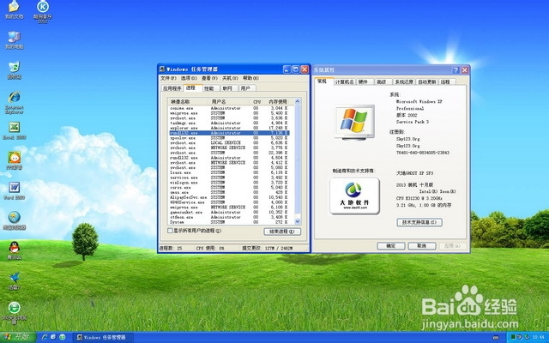Click 确定 in System Properties
Viewport: 549px width, 343px height.
click(391, 246)
